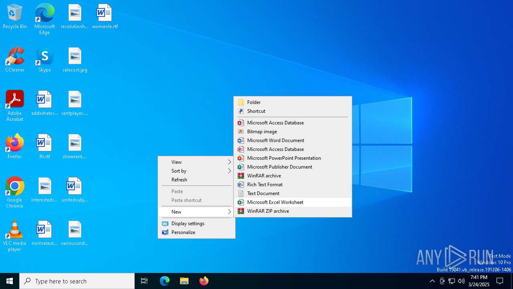The width and height of the screenshot is (513, 289).
Task: Choose Personalize in the context menu
Action: pyautogui.click(x=196, y=232)
